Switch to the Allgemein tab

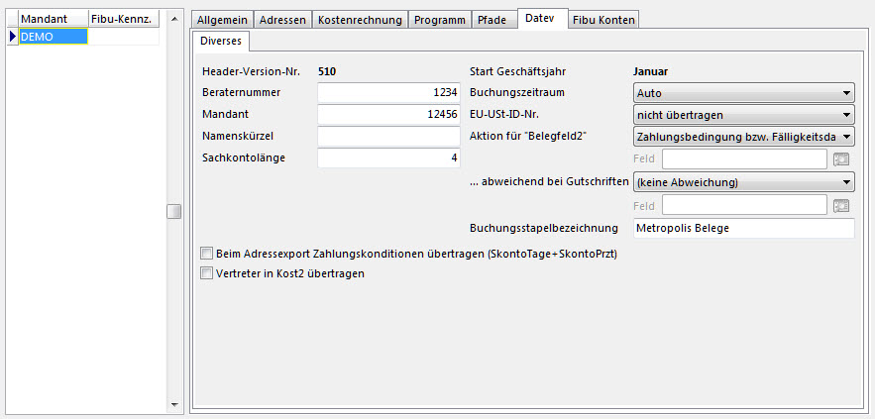click(222, 20)
